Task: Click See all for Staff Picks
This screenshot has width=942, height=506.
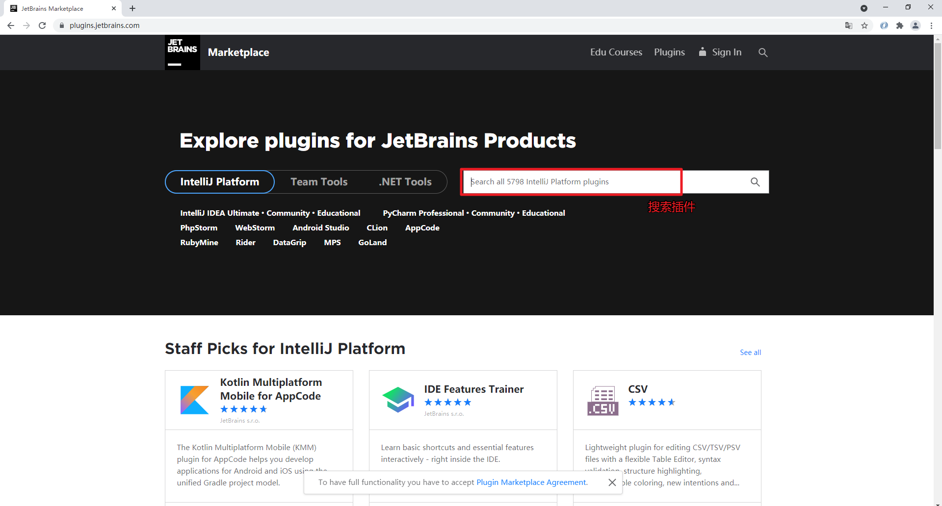Action: coord(751,353)
